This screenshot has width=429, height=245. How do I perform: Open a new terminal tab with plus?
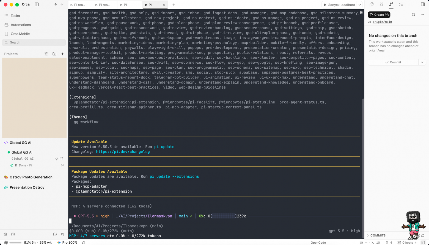point(174,5)
